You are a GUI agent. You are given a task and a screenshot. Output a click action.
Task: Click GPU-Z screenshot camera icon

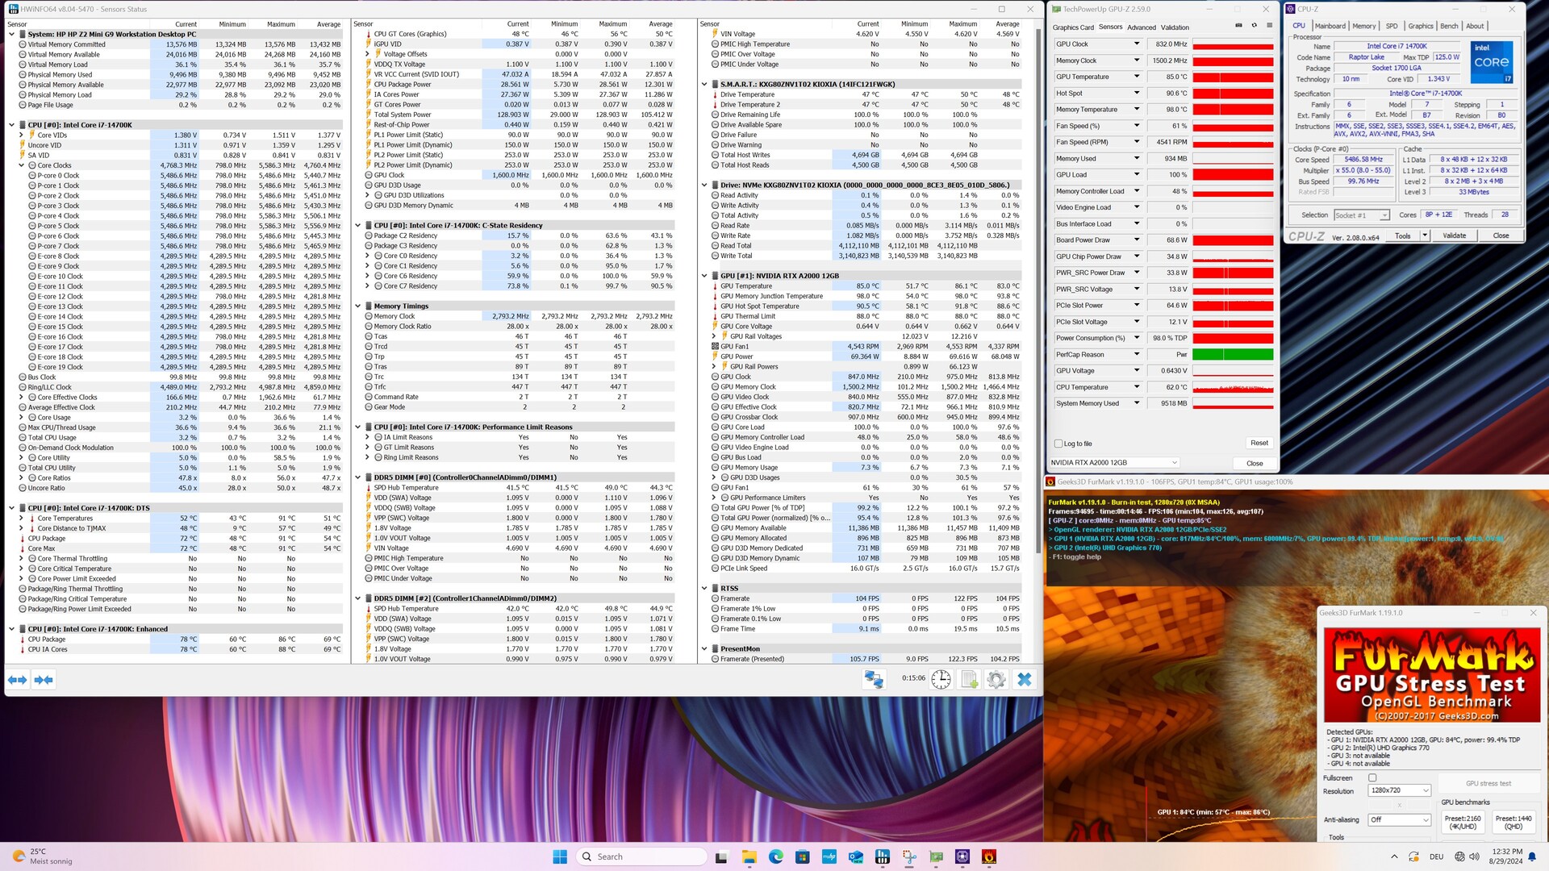click(x=1238, y=26)
